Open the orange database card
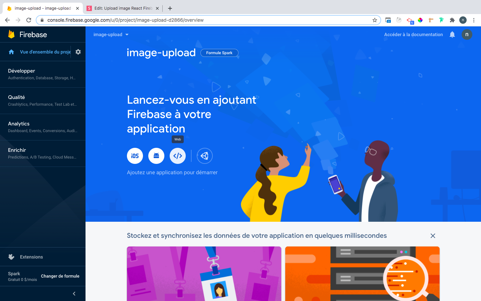This screenshot has width=481, height=301. coord(362,274)
